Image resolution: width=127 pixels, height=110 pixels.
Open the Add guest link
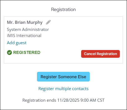[x=17, y=43]
